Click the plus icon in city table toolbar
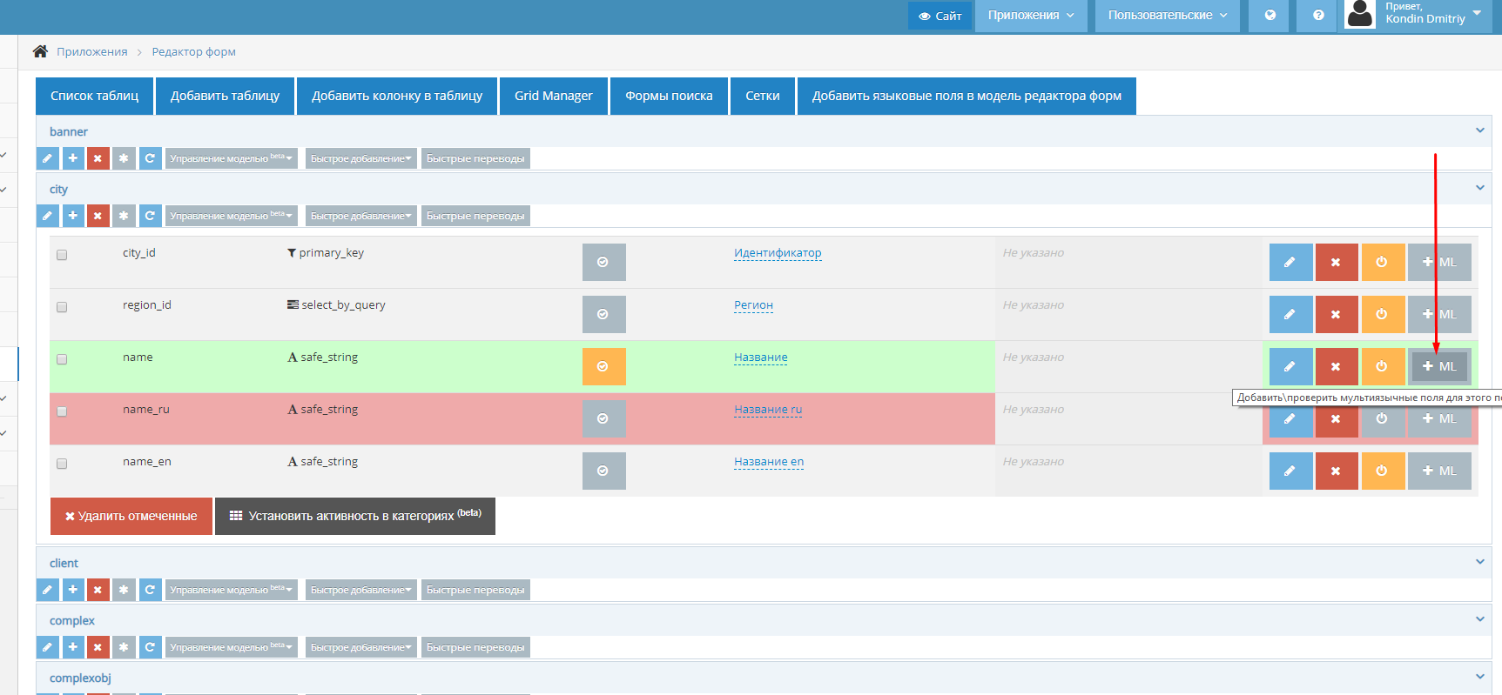 (x=73, y=216)
